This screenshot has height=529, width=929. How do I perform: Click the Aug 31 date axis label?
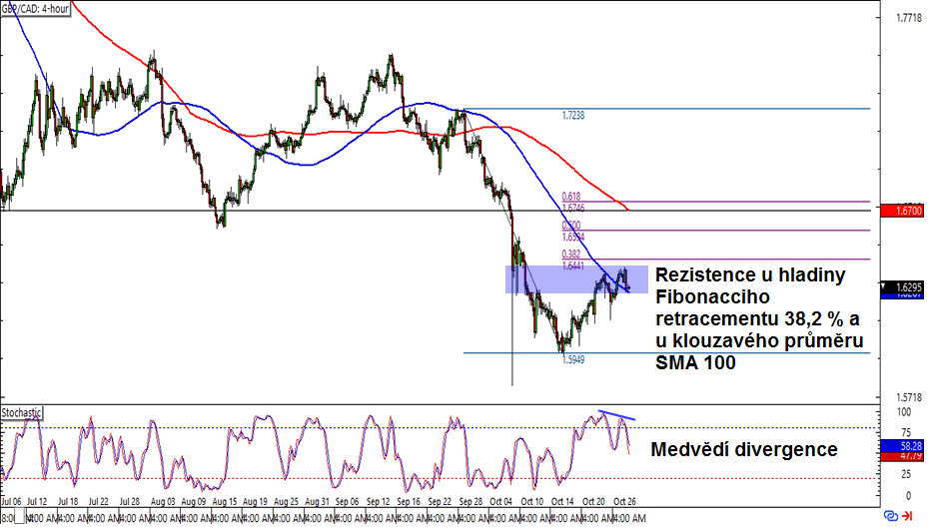click(x=317, y=501)
